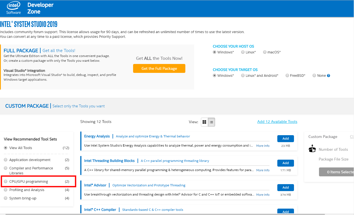Open More Info for Energy Analysis
This screenshot has height=215, width=354.
click(263, 146)
